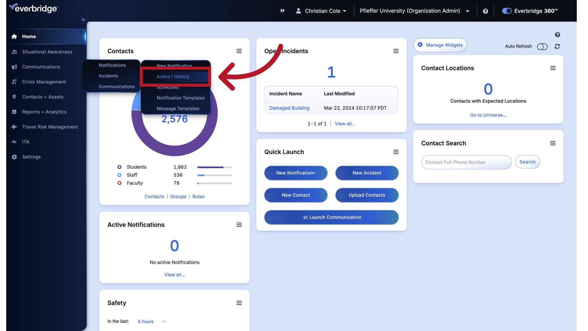Open Message Templates menu item
The width and height of the screenshot is (588, 331).
coord(178,109)
